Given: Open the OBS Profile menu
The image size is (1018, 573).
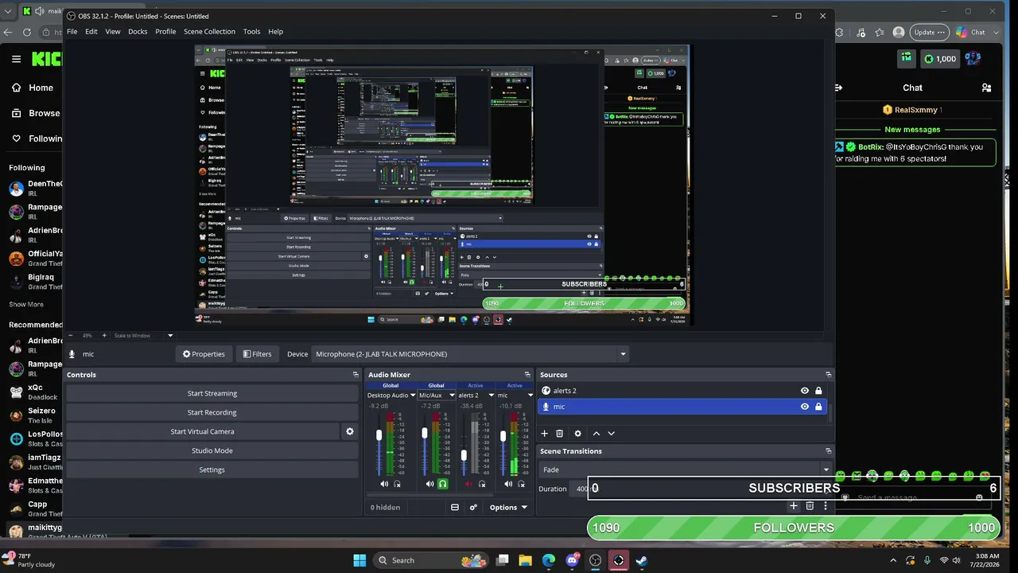Looking at the screenshot, I should [x=165, y=32].
